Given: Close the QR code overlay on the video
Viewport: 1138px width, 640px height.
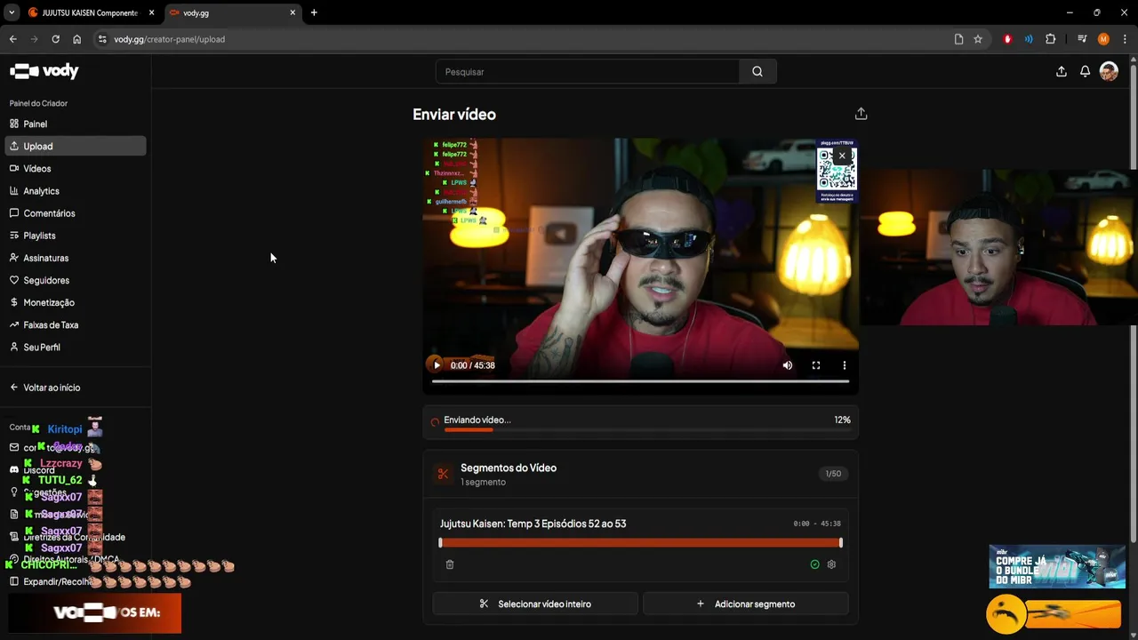Looking at the screenshot, I should [842, 156].
